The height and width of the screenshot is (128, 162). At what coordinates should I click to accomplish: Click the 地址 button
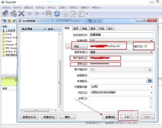click(x=77, y=46)
